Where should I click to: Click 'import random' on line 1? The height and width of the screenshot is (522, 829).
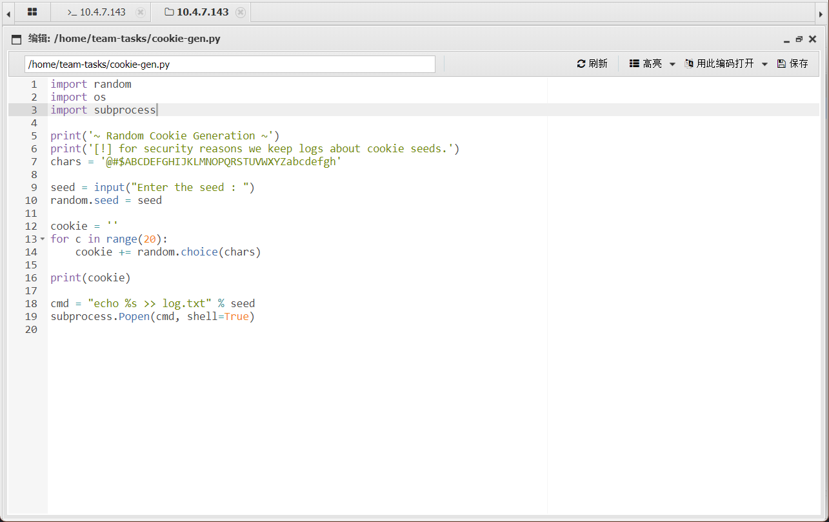coord(91,84)
